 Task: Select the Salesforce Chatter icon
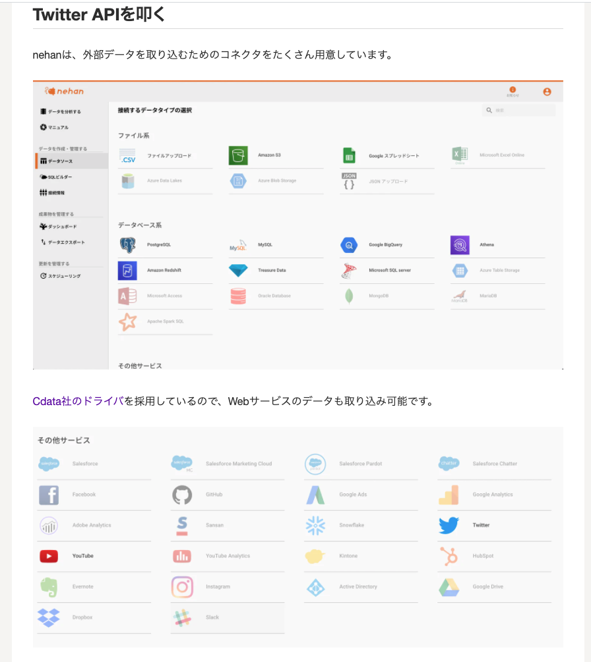point(449,464)
